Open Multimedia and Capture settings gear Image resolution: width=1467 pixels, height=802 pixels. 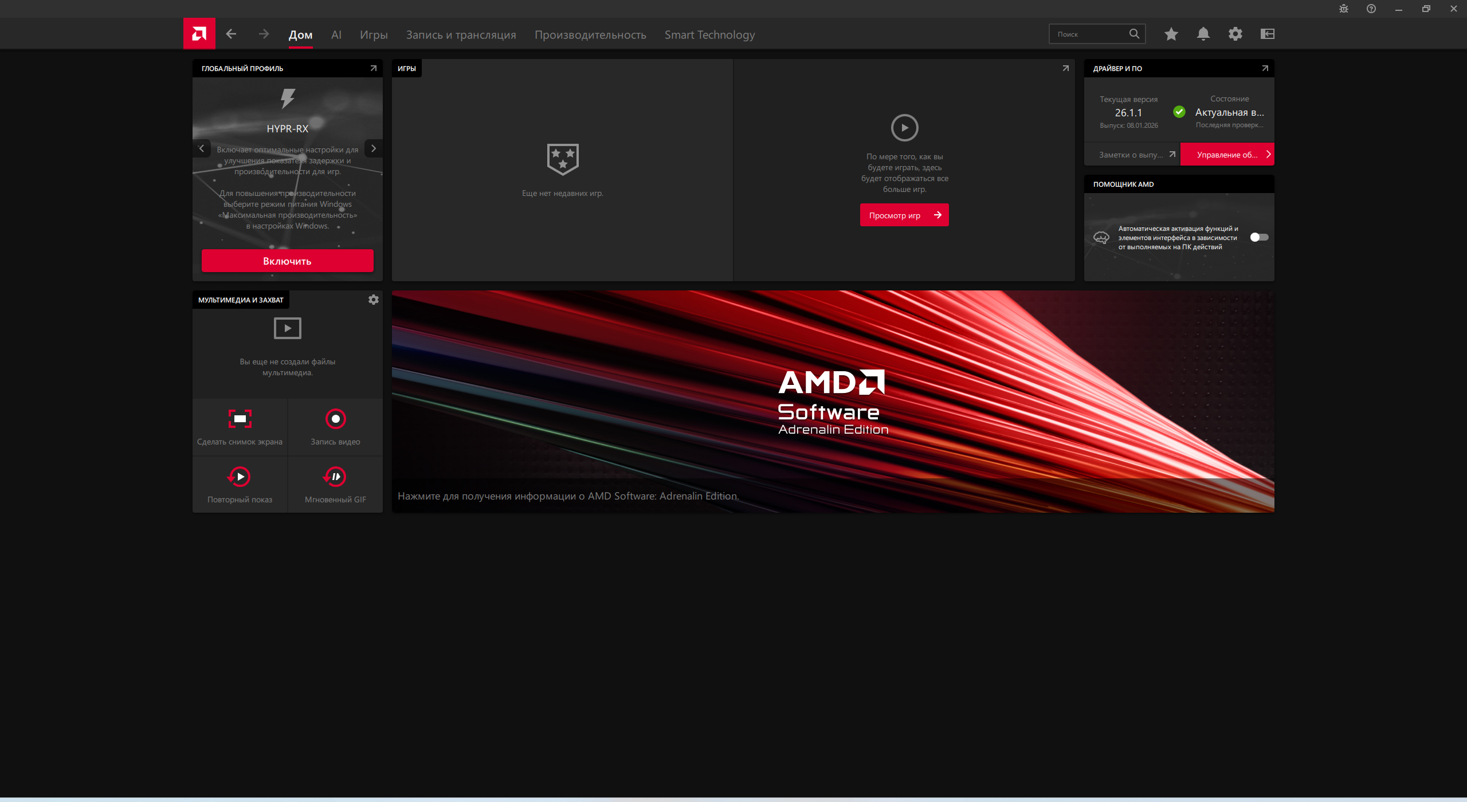[373, 300]
